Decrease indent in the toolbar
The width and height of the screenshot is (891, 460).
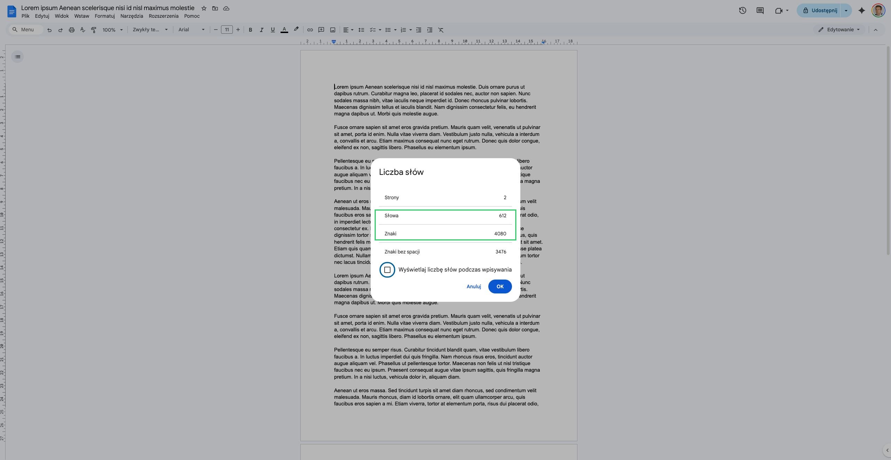pos(419,30)
